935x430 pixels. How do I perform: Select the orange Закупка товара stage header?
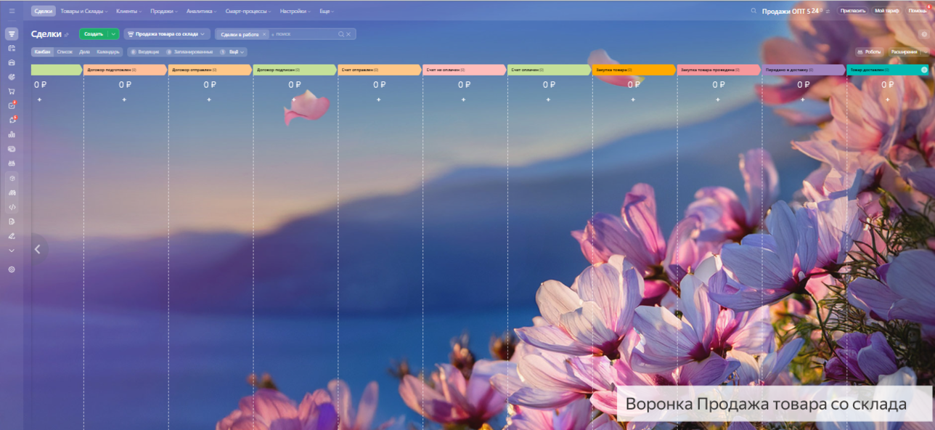pos(634,70)
